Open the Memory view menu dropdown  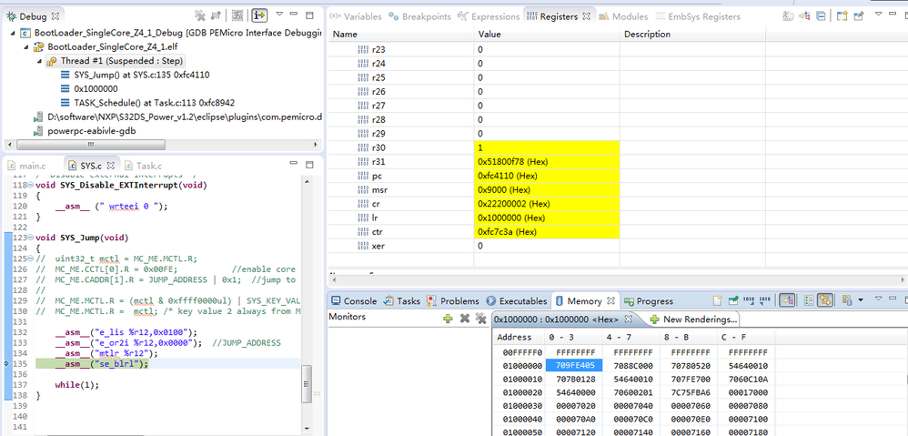click(x=879, y=299)
